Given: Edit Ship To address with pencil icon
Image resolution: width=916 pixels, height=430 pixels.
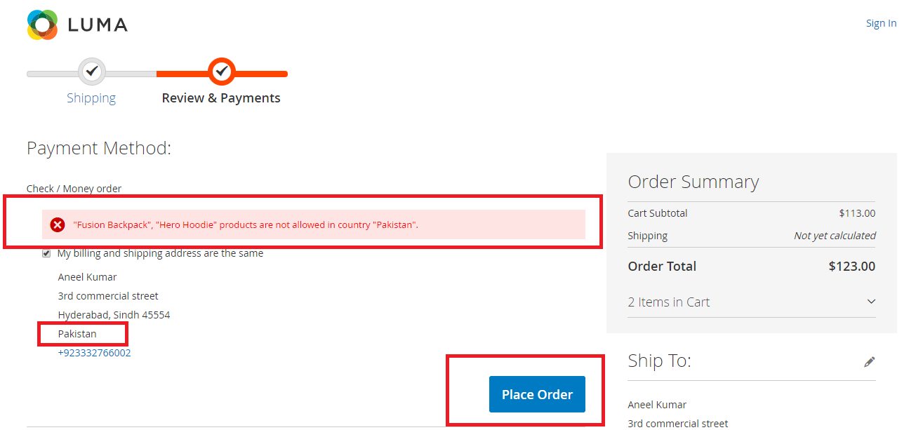Looking at the screenshot, I should tap(870, 362).
